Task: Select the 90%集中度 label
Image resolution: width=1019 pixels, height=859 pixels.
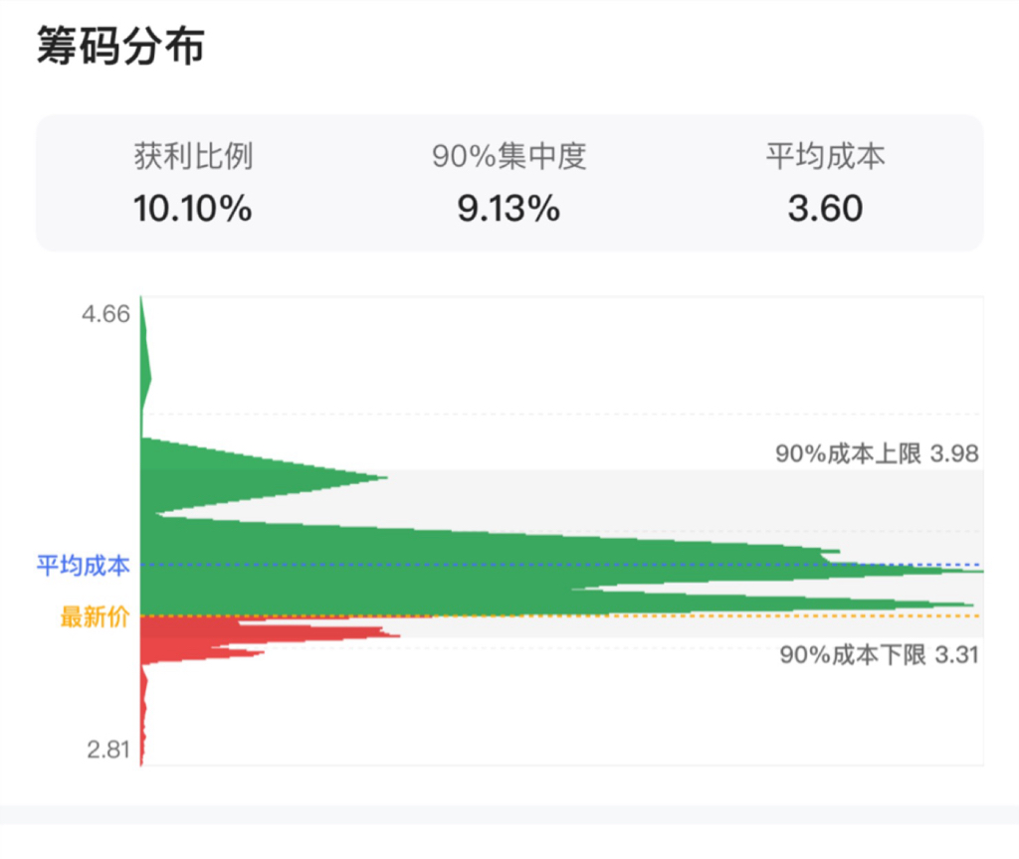Action: tap(509, 156)
